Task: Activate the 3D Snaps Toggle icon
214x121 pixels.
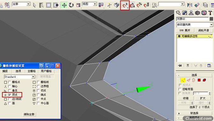Action: (x=125, y=5)
